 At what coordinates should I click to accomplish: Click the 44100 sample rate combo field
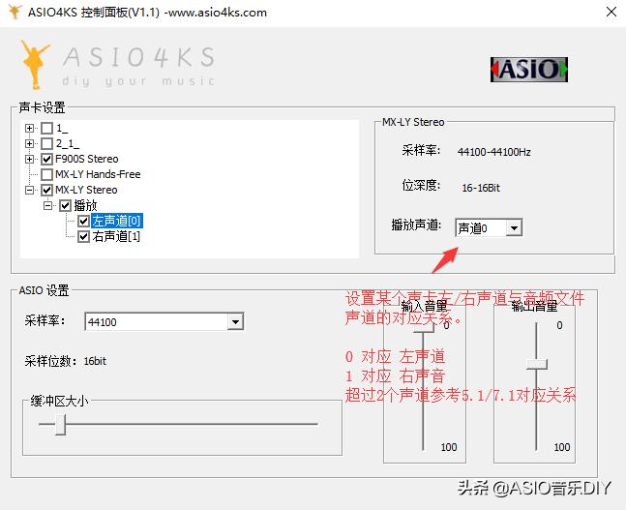(164, 321)
